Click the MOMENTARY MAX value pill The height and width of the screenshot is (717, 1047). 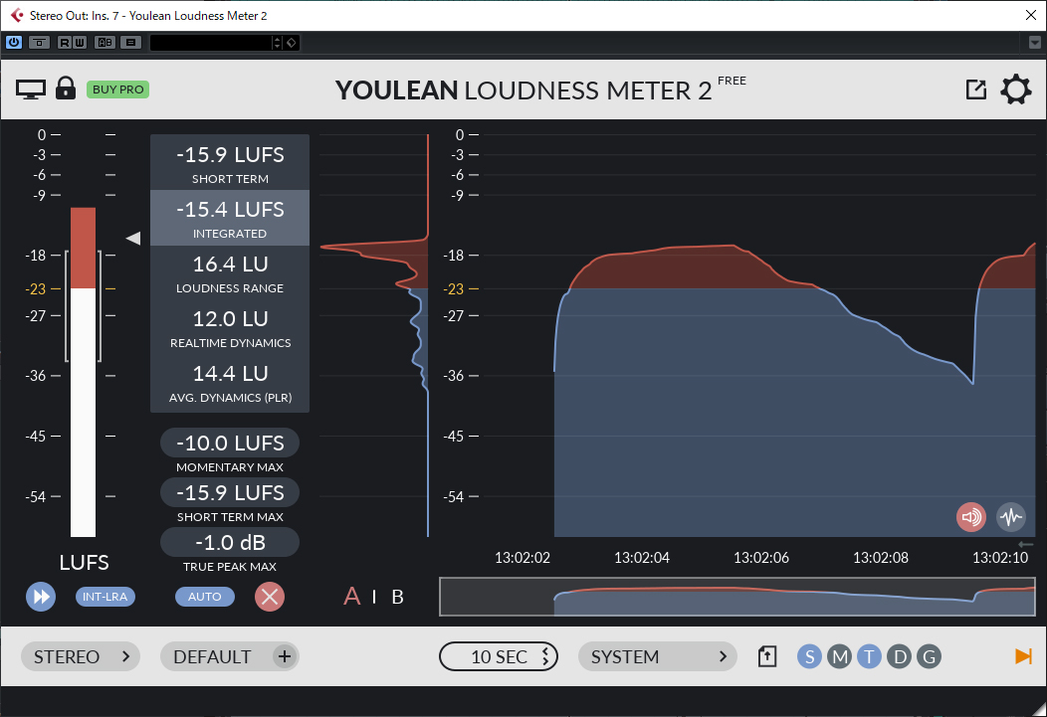point(230,443)
